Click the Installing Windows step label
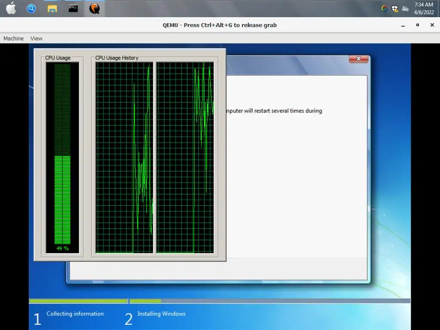 [x=162, y=314]
